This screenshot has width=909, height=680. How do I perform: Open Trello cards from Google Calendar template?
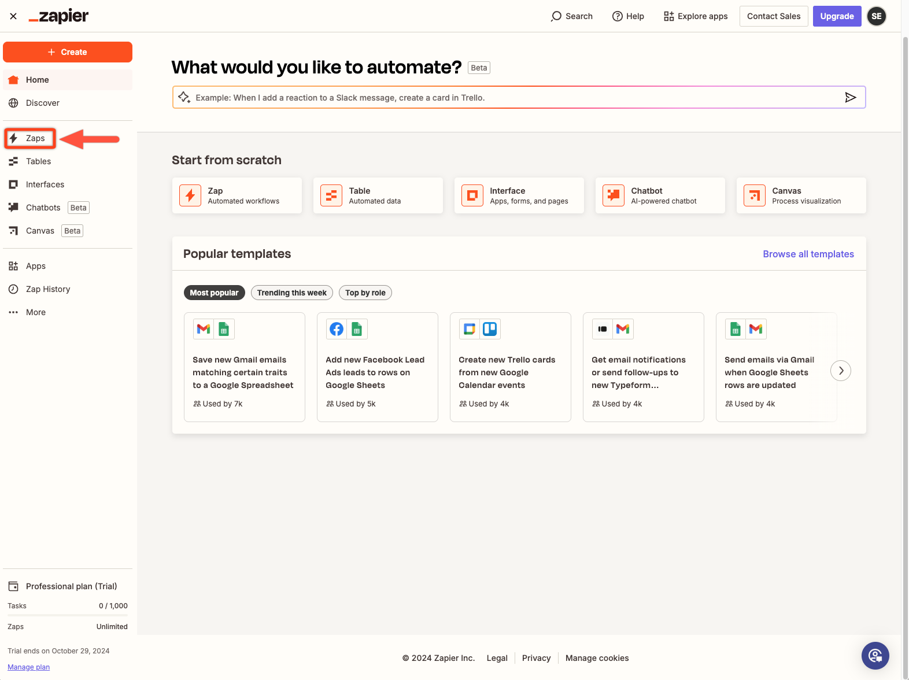click(511, 367)
